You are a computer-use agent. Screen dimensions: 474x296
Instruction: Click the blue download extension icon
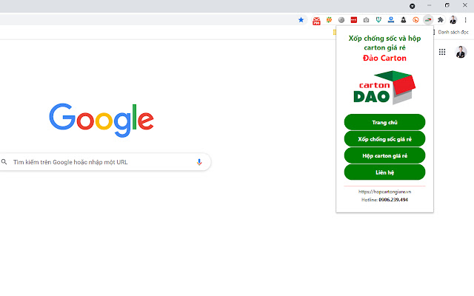click(x=391, y=20)
